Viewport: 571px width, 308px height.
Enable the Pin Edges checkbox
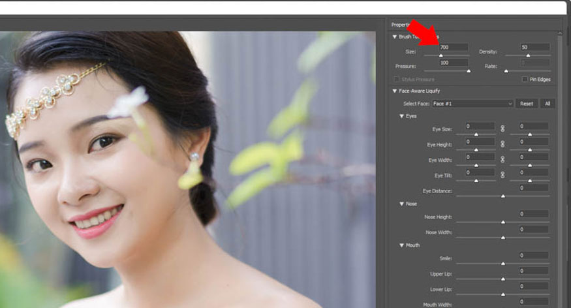click(525, 79)
